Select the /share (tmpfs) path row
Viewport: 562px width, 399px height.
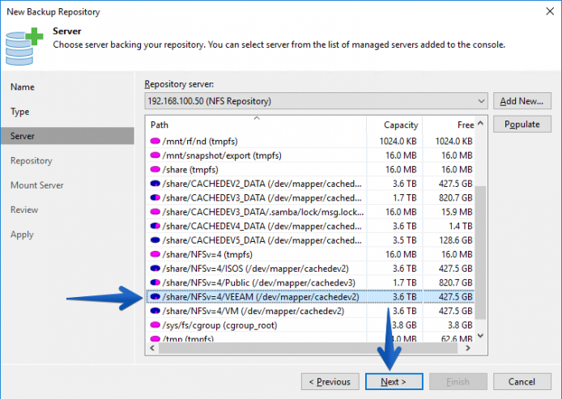[310, 169]
